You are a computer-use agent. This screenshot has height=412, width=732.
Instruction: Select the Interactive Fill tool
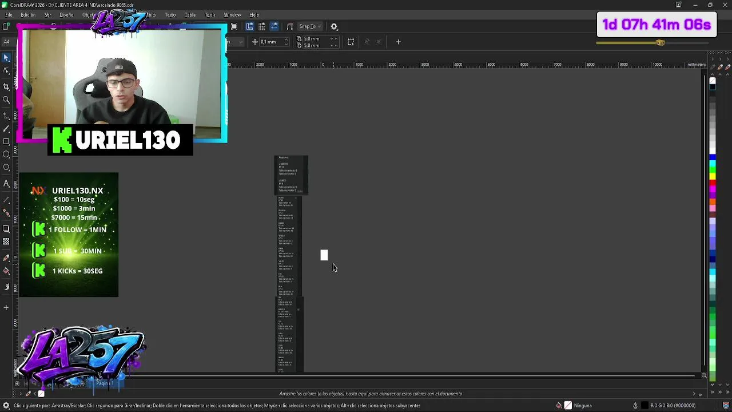pos(6,271)
